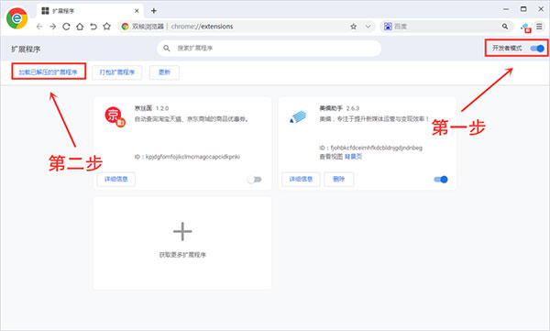The height and width of the screenshot is (331, 550).
Task: Enable the 京丝圈 extension toggle
Action: tap(254, 180)
